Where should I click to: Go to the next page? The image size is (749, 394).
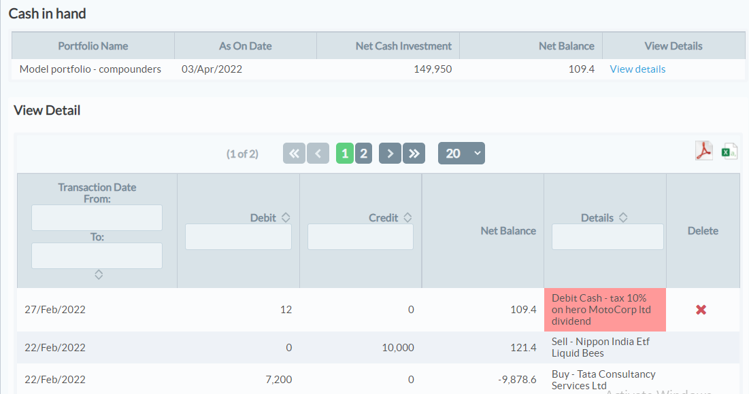point(390,154)
